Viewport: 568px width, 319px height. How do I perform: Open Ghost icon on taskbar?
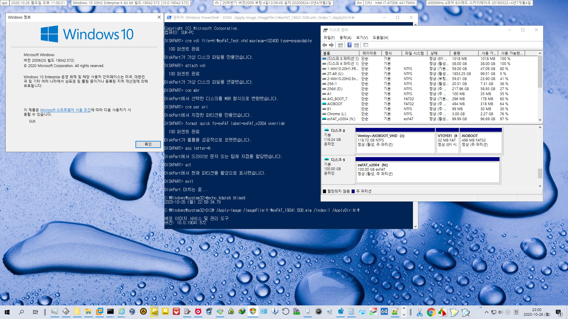454,312
